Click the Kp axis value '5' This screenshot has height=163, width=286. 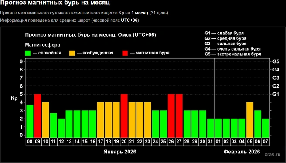click(21, 94)
